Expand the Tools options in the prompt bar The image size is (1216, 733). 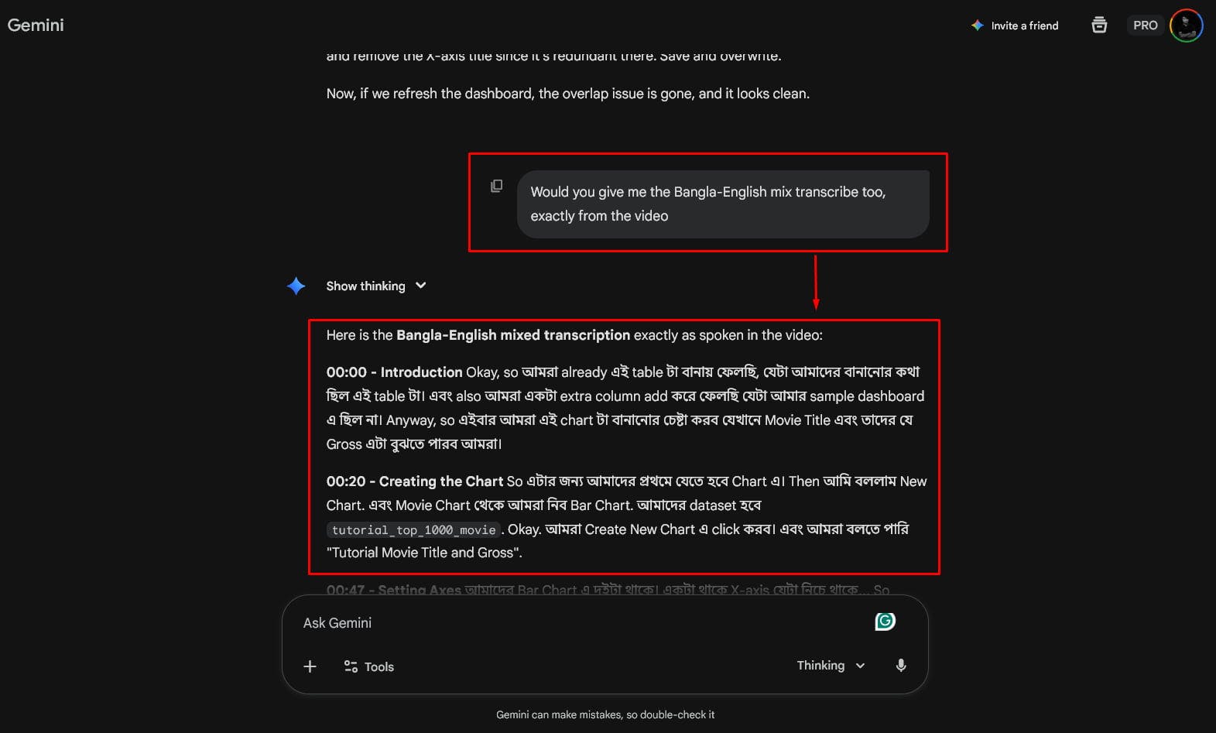(378, 666)
